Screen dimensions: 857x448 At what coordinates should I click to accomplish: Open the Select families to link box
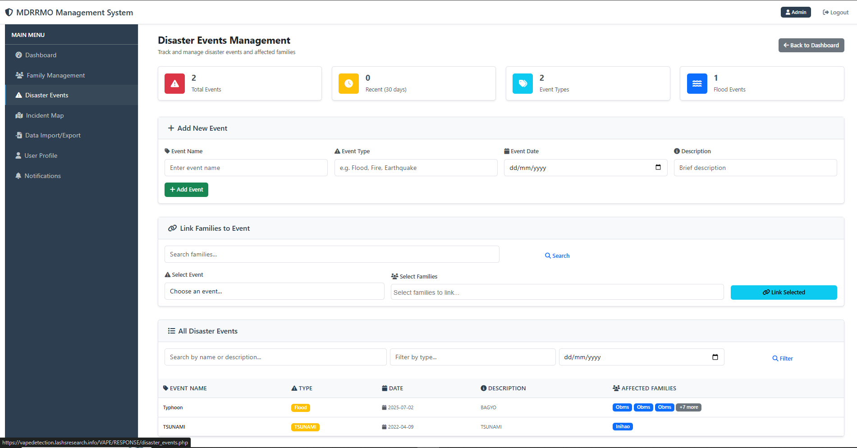pyautogui.click(x=557, y=292)
